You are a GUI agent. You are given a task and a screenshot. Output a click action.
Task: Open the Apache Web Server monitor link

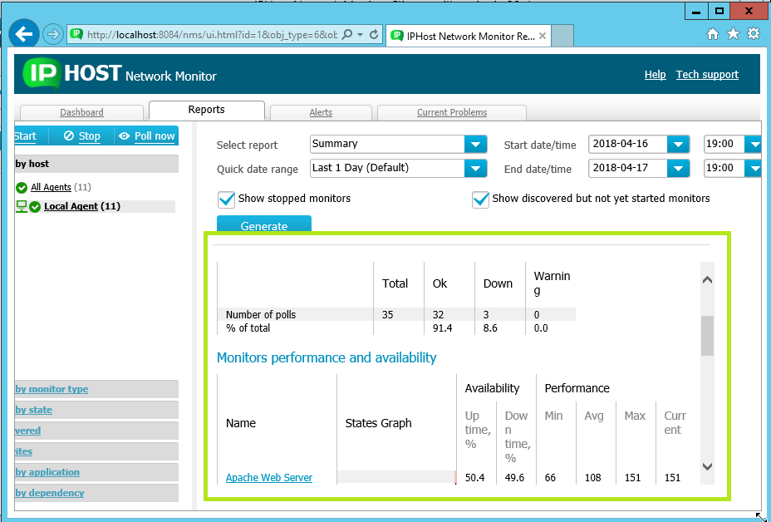tap(268, 477)
